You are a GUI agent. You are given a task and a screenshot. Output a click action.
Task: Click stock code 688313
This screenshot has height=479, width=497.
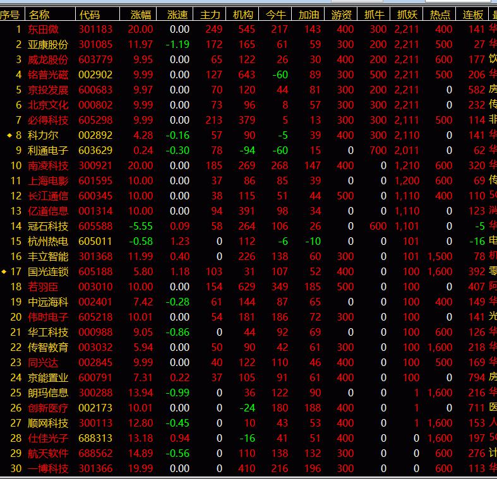[95, 438]
